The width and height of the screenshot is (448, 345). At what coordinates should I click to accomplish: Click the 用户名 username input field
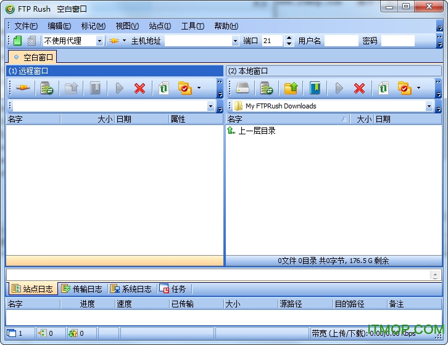[341, 41]
